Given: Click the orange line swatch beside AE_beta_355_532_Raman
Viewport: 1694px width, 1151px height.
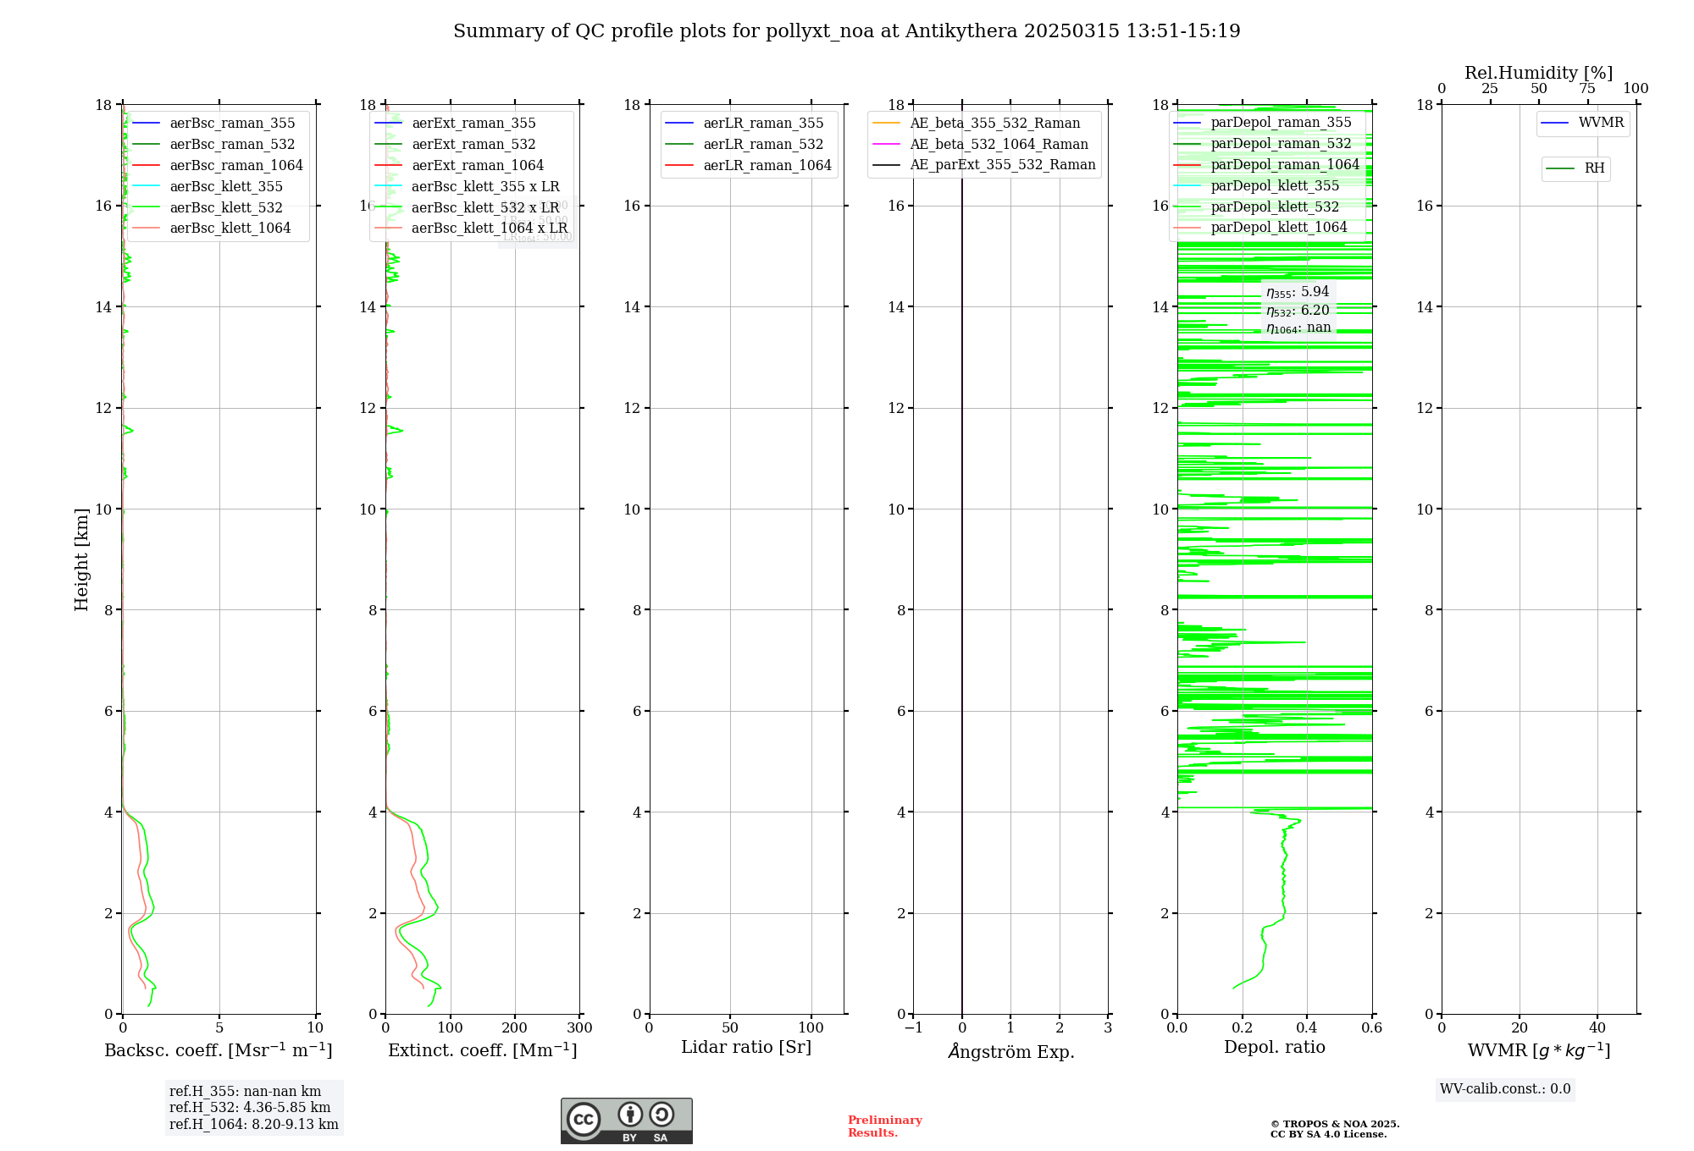Looking at the screenshot, I should [887, 124].
